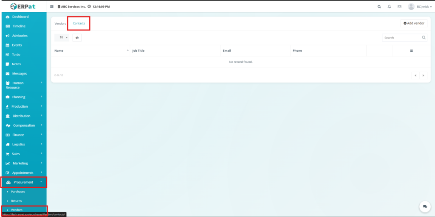Toggle the sidebar hamburger menu icon
The width and height of the screenshot is (435, 217).
click(52, 7)
